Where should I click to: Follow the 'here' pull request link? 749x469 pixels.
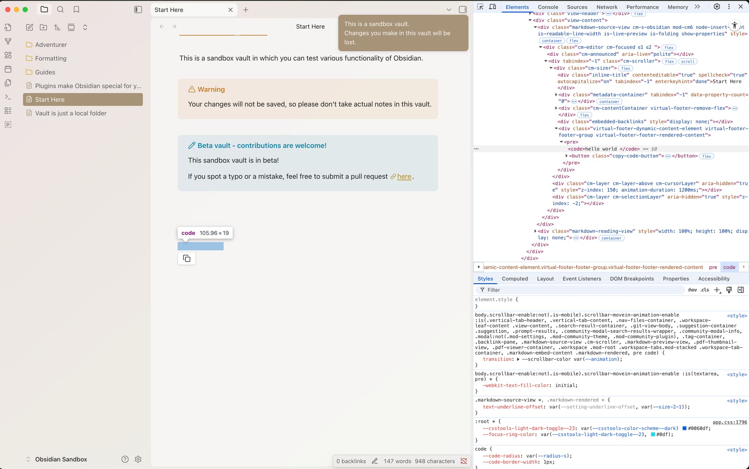pos(404,177)
